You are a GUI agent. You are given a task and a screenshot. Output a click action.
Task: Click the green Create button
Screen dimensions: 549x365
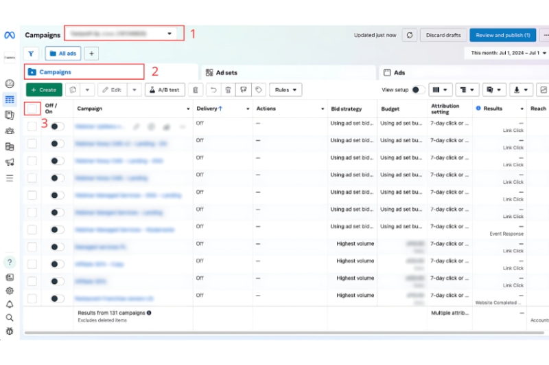[x=44, y=90]
